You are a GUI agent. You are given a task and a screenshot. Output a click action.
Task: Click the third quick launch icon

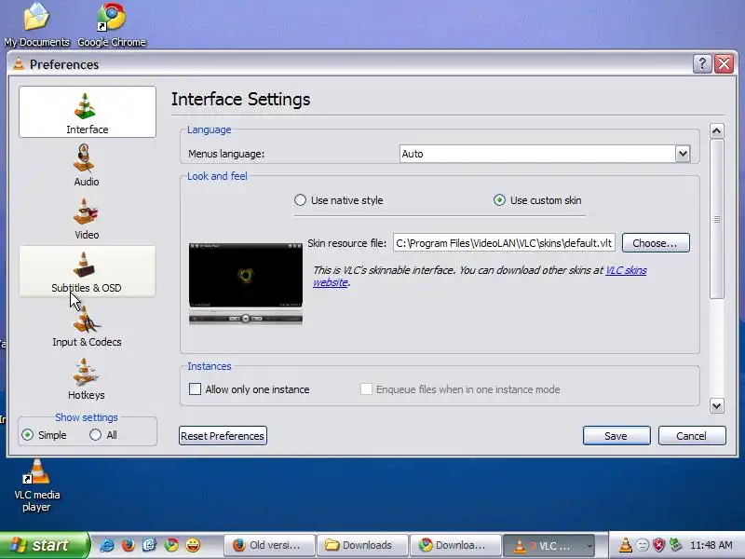[149, 545]
